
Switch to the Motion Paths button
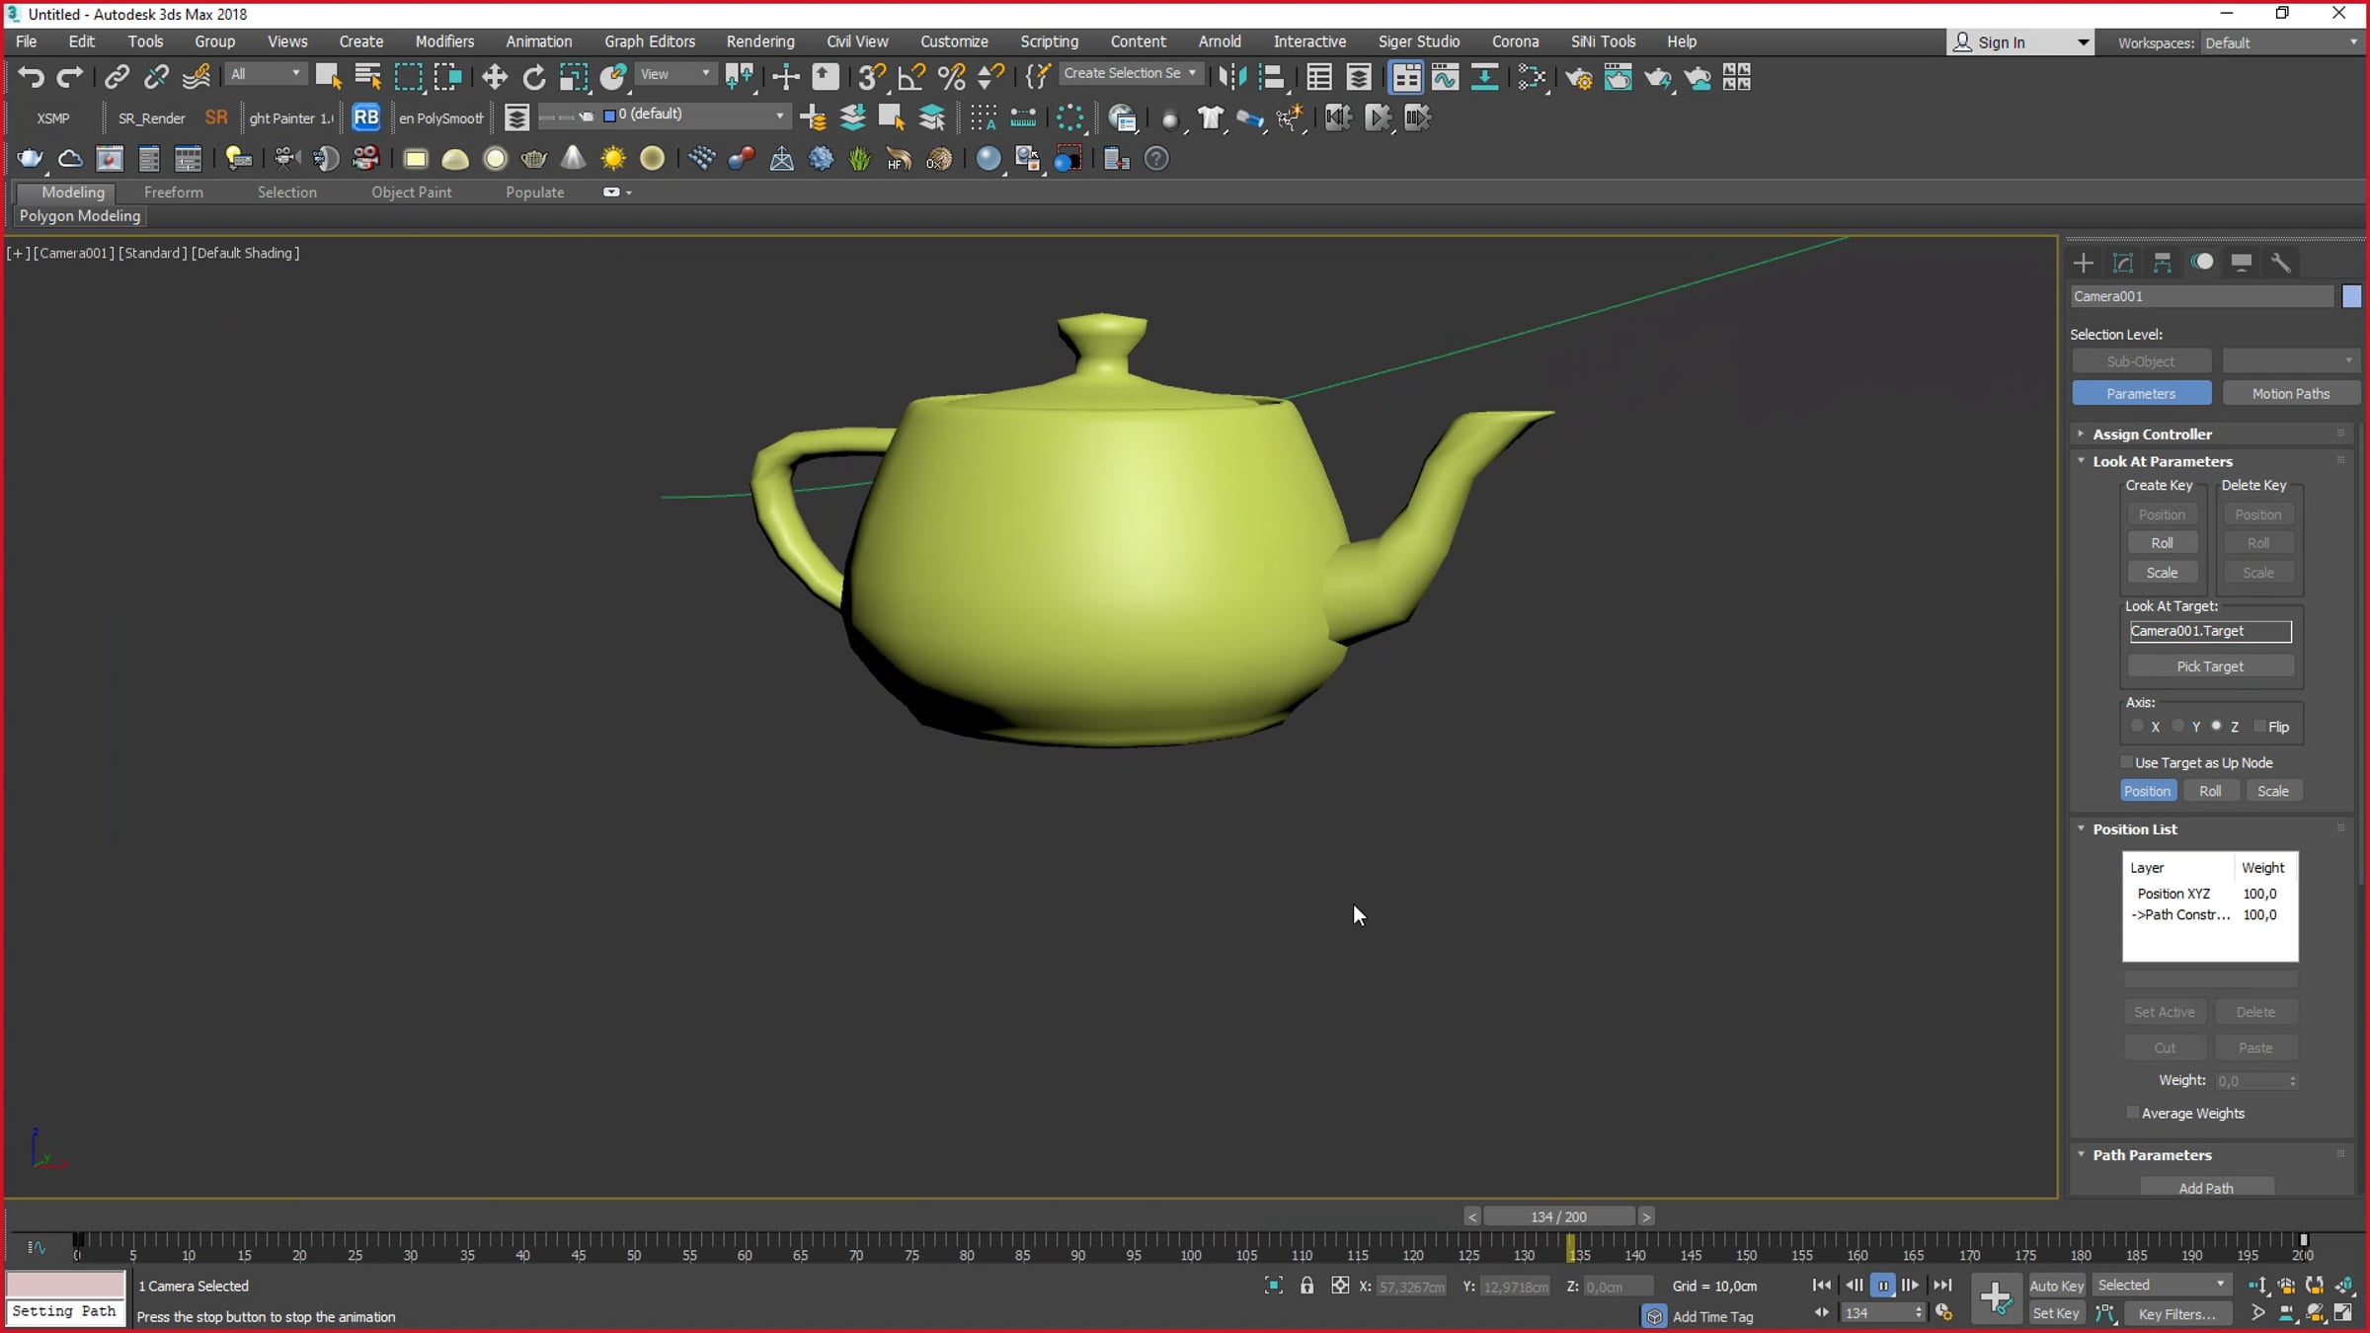coord(2291,393)
